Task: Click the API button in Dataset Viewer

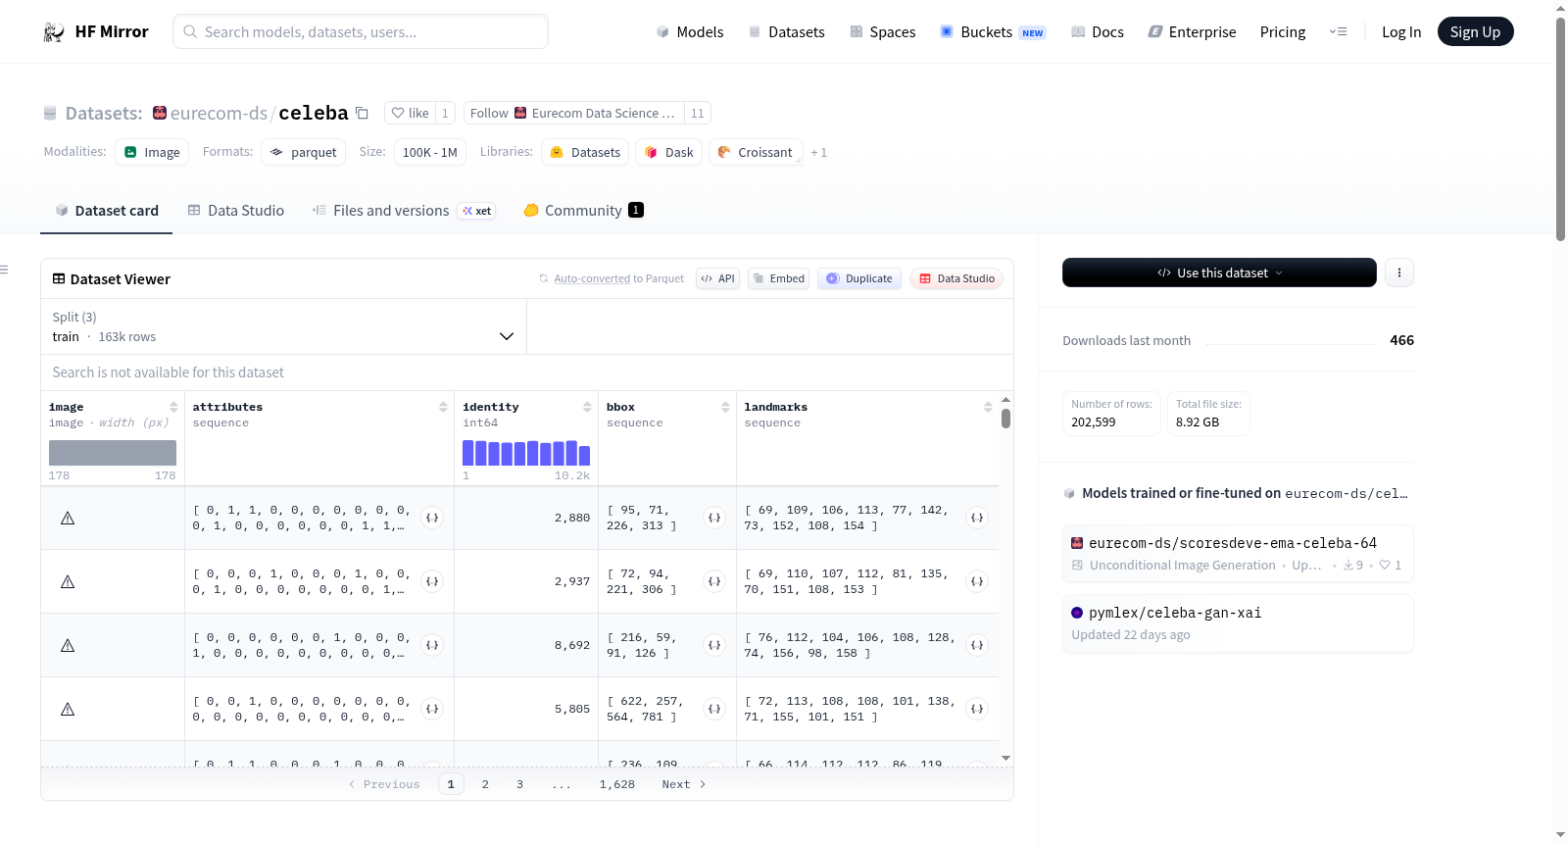Action: [x=717, y=278]
